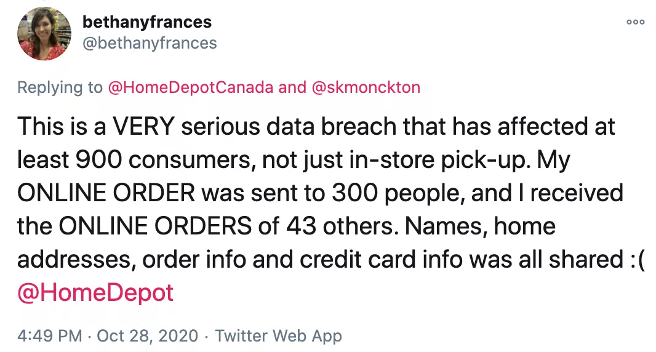Open the Twitter Web App source link
The height and width of the screenshot is (352, 656).
278,336
